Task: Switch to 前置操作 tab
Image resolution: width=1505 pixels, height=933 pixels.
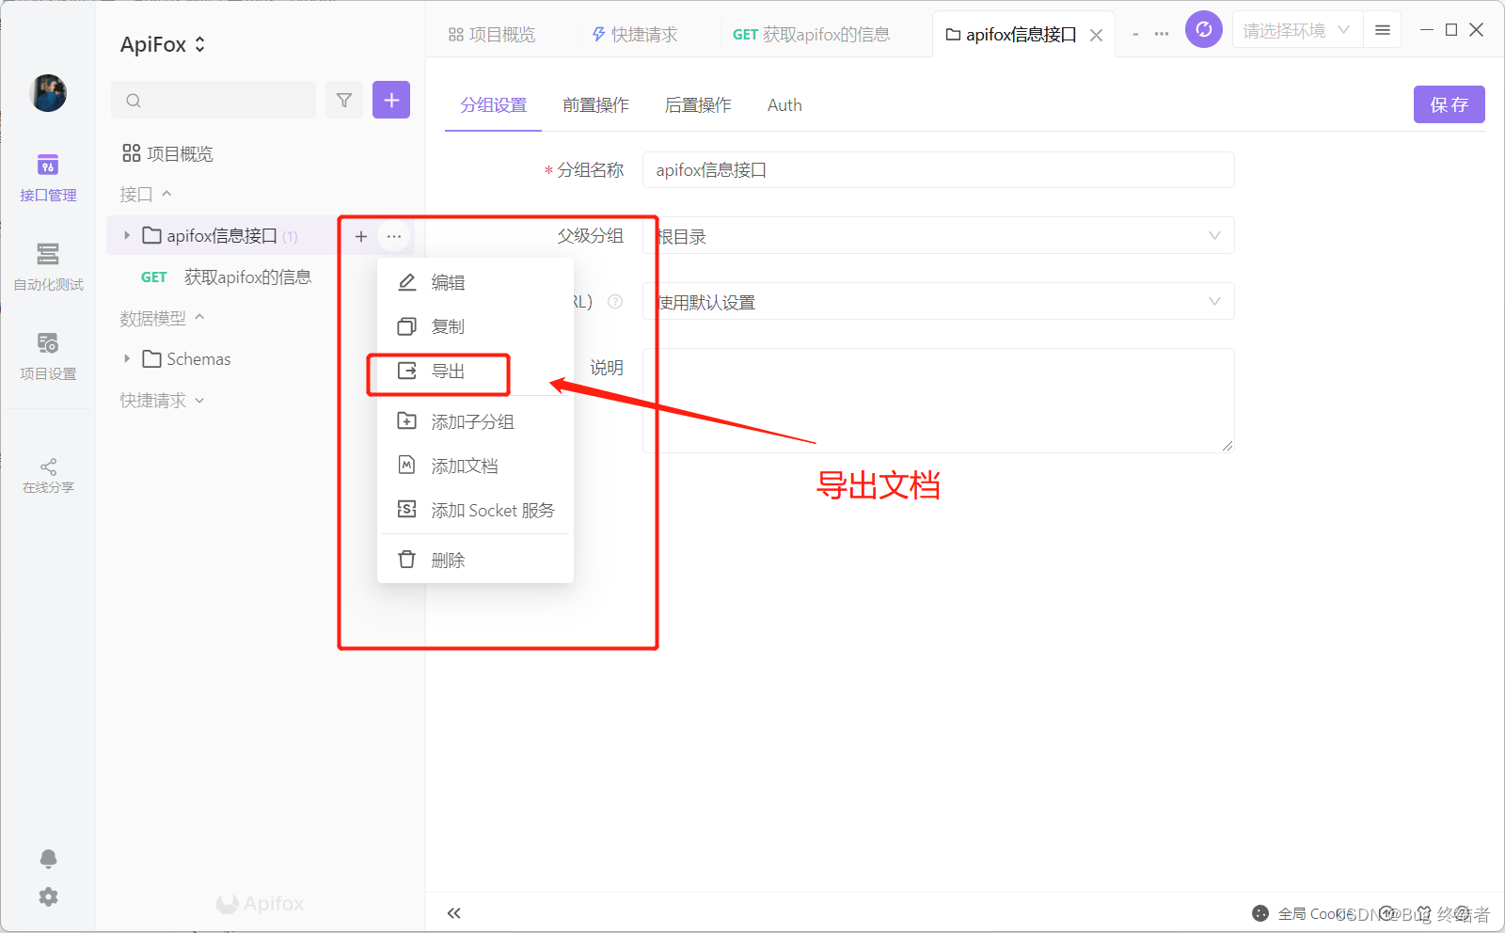Action: pos(595,105)
